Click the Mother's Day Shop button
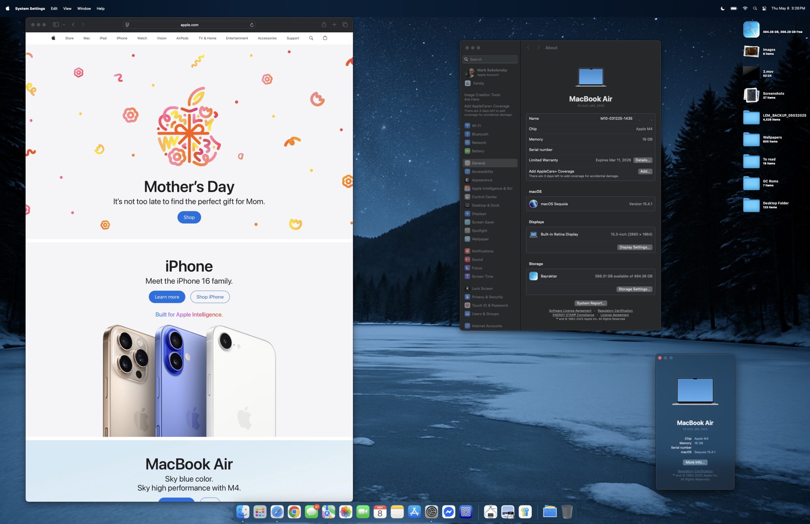Viewport: 810px width, 524px height. (189, 218)
